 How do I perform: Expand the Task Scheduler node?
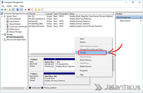(5, 19)
